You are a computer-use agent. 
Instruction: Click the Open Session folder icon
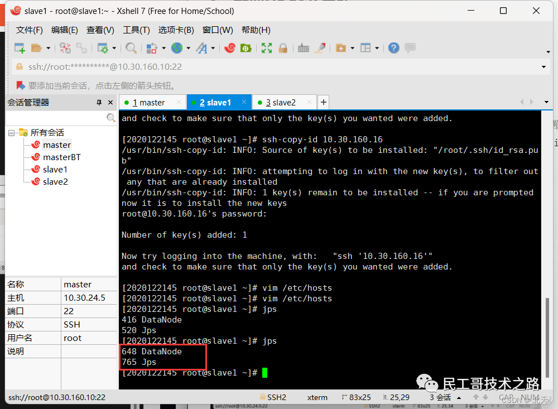pyautogui.click(x=36, y=48)
